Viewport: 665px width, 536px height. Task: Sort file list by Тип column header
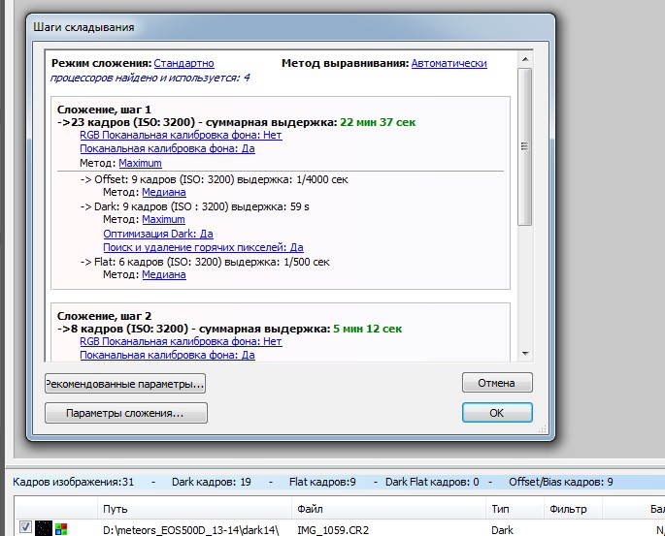500,508
